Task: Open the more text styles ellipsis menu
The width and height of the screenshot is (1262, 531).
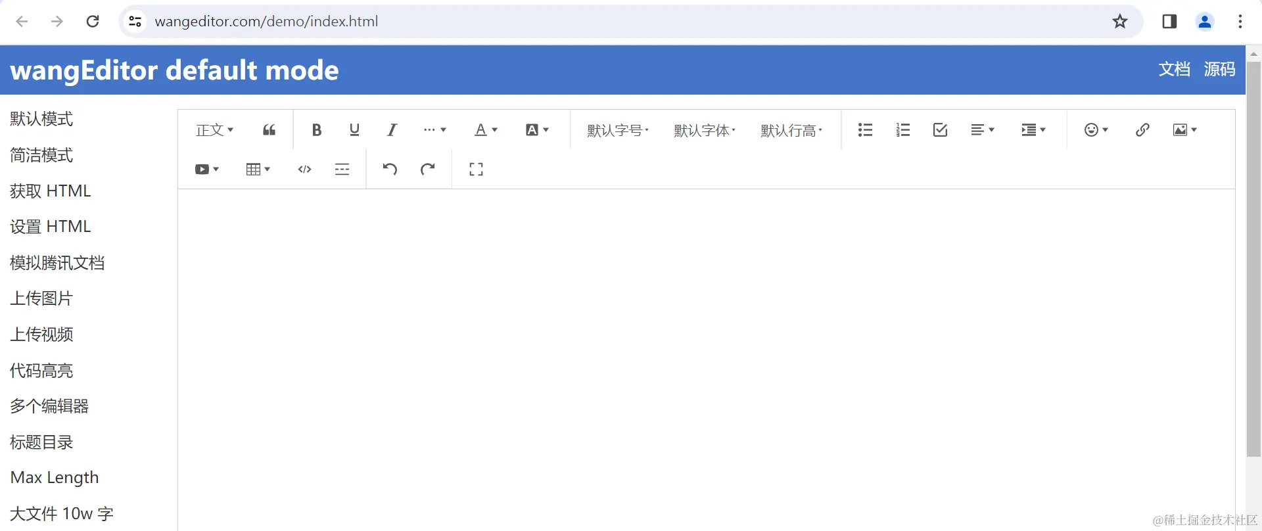Action: pos(434,130)
